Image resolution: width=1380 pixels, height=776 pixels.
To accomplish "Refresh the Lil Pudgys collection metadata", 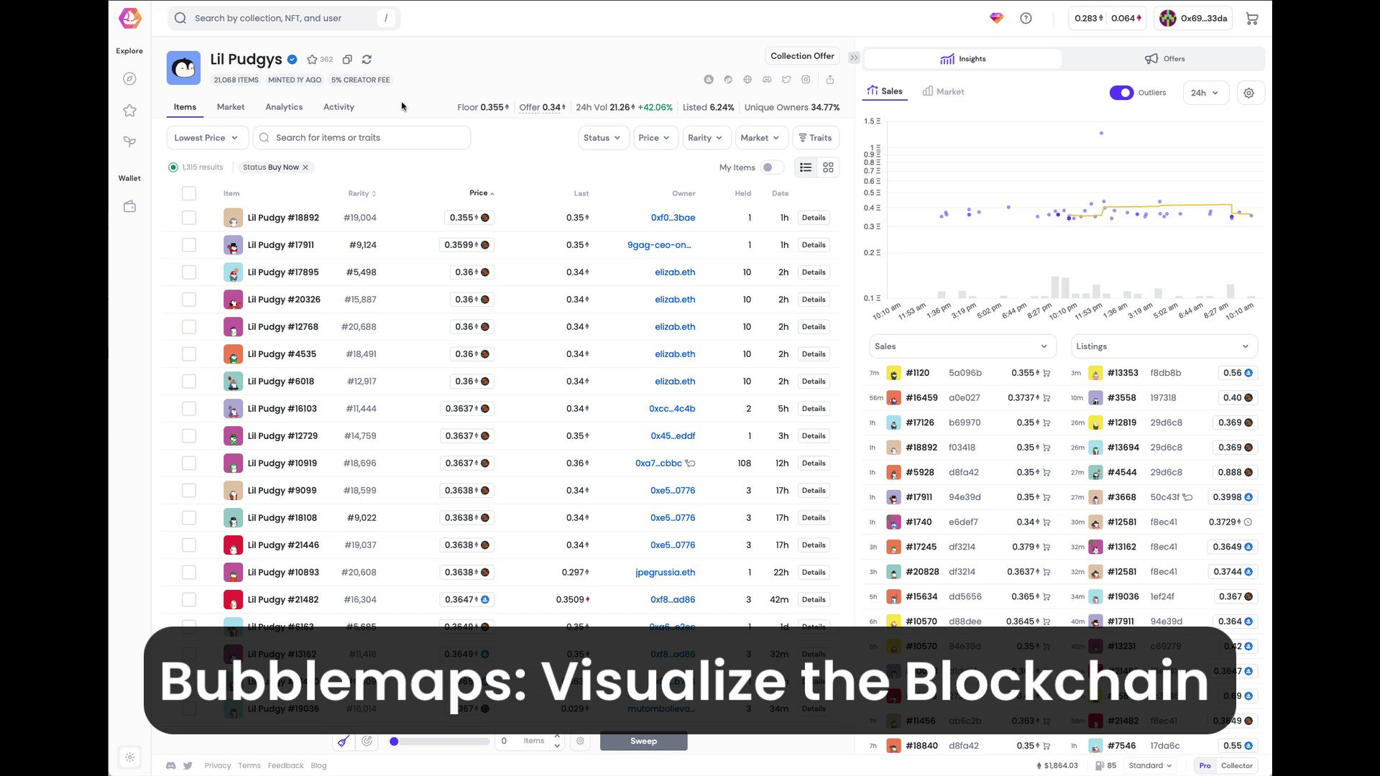I will coord(367,59).
